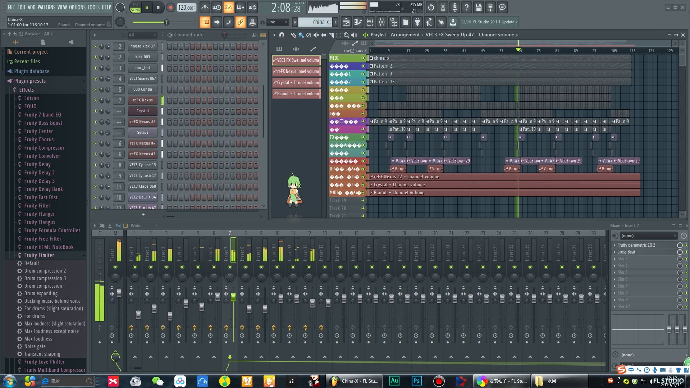690x388 pixels.
Task: Open Photoshop from the Windows taskbar
Action: (416, 381)
